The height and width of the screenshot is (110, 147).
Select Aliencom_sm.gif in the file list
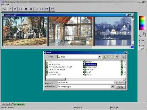54,75
